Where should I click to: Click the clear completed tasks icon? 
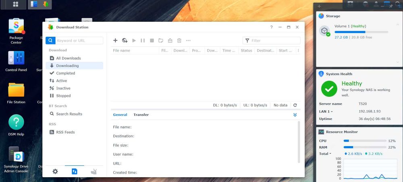(170, 40)
